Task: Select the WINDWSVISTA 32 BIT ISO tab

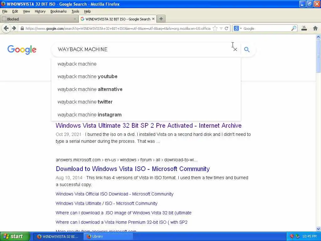Action: [118, 19]
